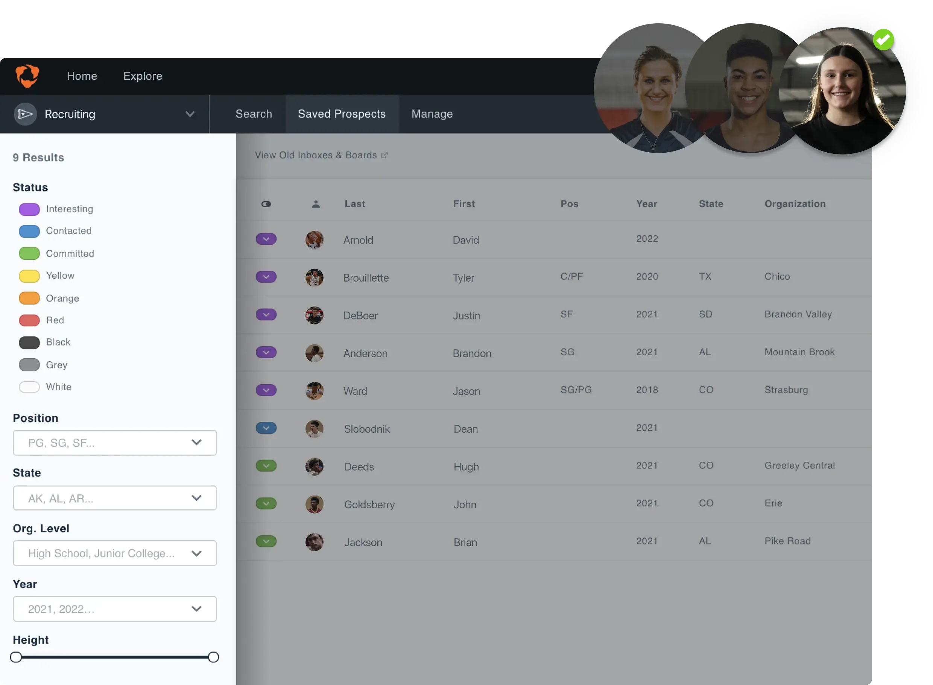Open the Manage tab
Screen dimensions: 933x685
coord(432,114)
